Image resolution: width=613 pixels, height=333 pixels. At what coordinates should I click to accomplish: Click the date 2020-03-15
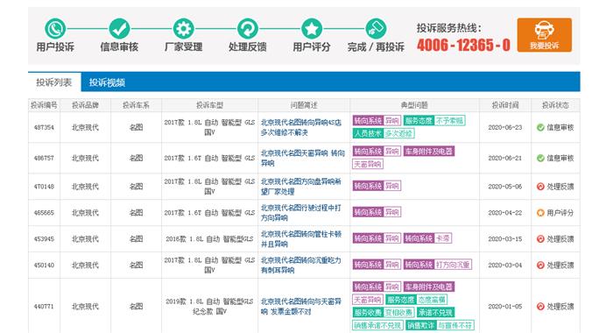click(x=505, y=239)
